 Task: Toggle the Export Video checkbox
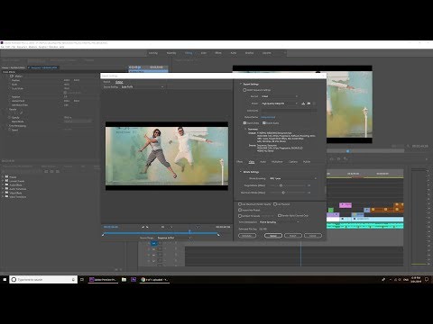coord(244,123)
